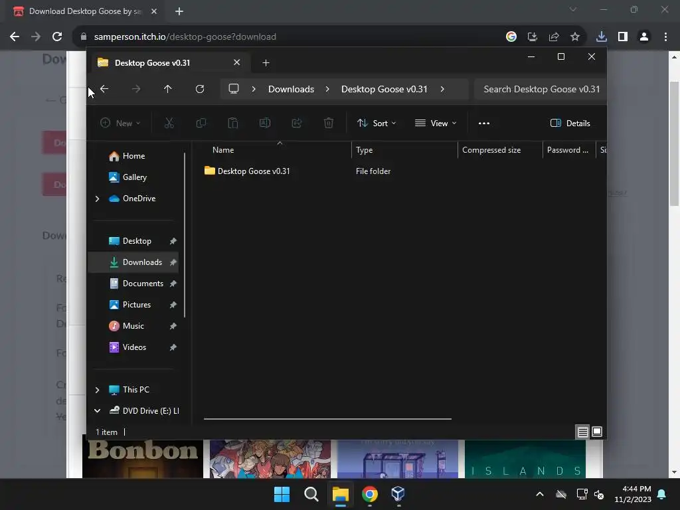Open the New dropdown menu
This screenshot has width=680, height=510.
point(120,123)
